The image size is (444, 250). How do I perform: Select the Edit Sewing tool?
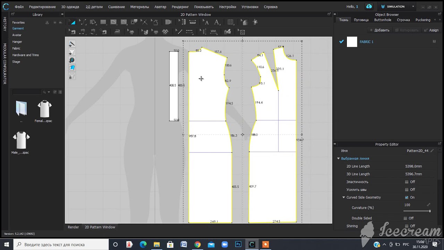pyautogui.click(x=72, y=32)
